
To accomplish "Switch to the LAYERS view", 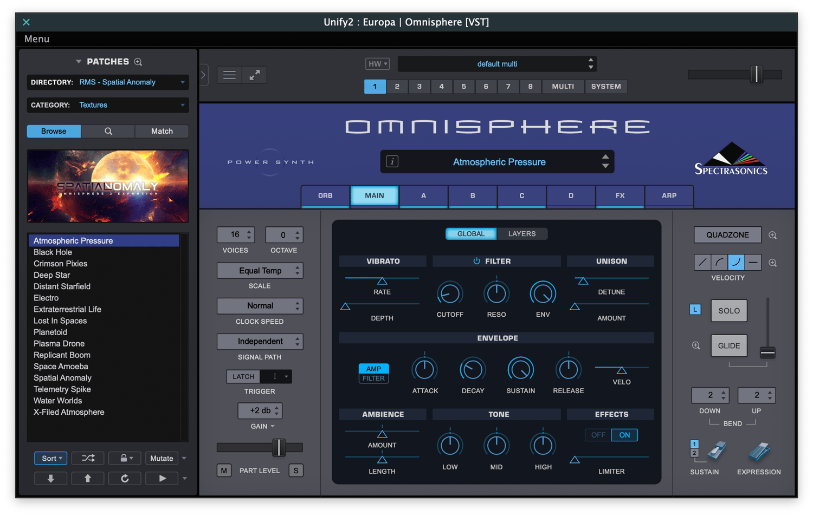I will 522,234.
